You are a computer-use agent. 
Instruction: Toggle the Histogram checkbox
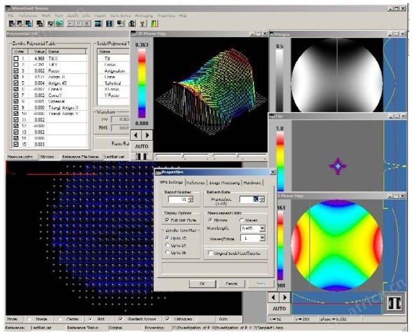[167, 319]
